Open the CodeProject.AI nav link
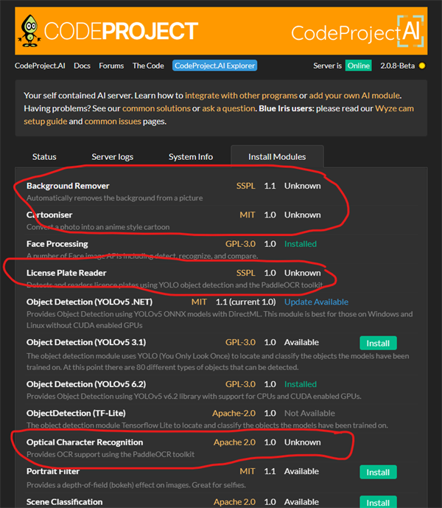 pos(40,66)
